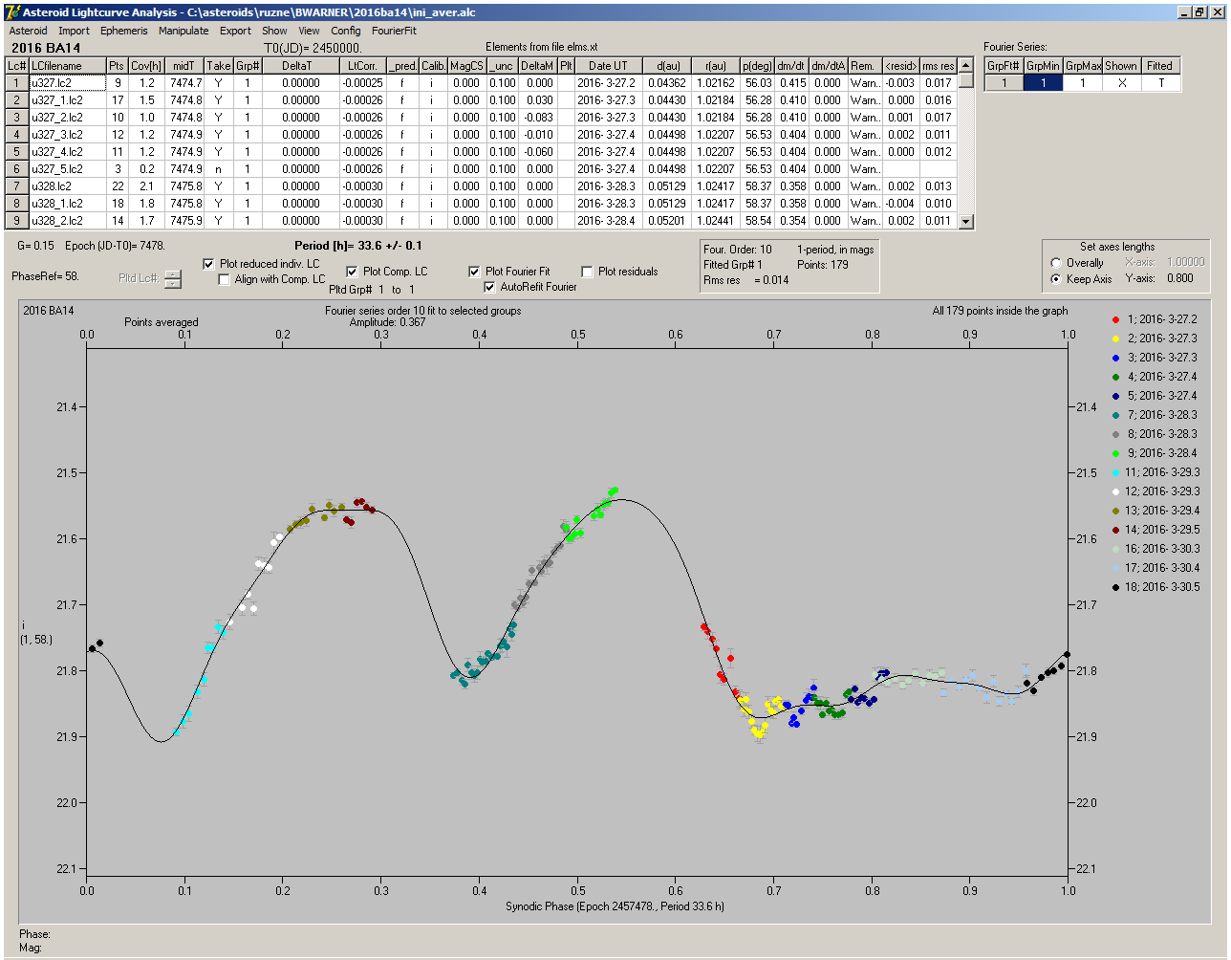Open the View menu
The height and width of the screenshot is (960, 1231).
click(309, 31)
